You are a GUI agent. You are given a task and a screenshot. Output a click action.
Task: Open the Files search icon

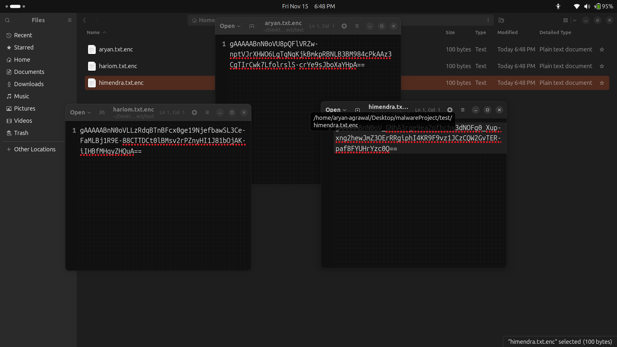click(7, 20)
